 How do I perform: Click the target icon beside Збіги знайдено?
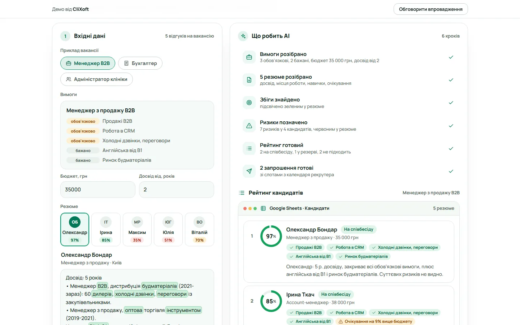pyautogui.click(x=249, y=103)
